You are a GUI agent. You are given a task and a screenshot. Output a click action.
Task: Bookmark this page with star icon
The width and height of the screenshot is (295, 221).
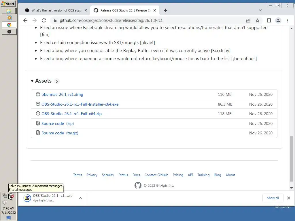pyautogui.click(x=258, y=20)
